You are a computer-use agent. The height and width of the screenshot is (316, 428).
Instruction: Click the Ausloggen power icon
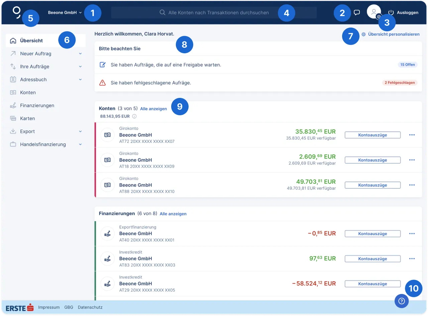point(391,13)
